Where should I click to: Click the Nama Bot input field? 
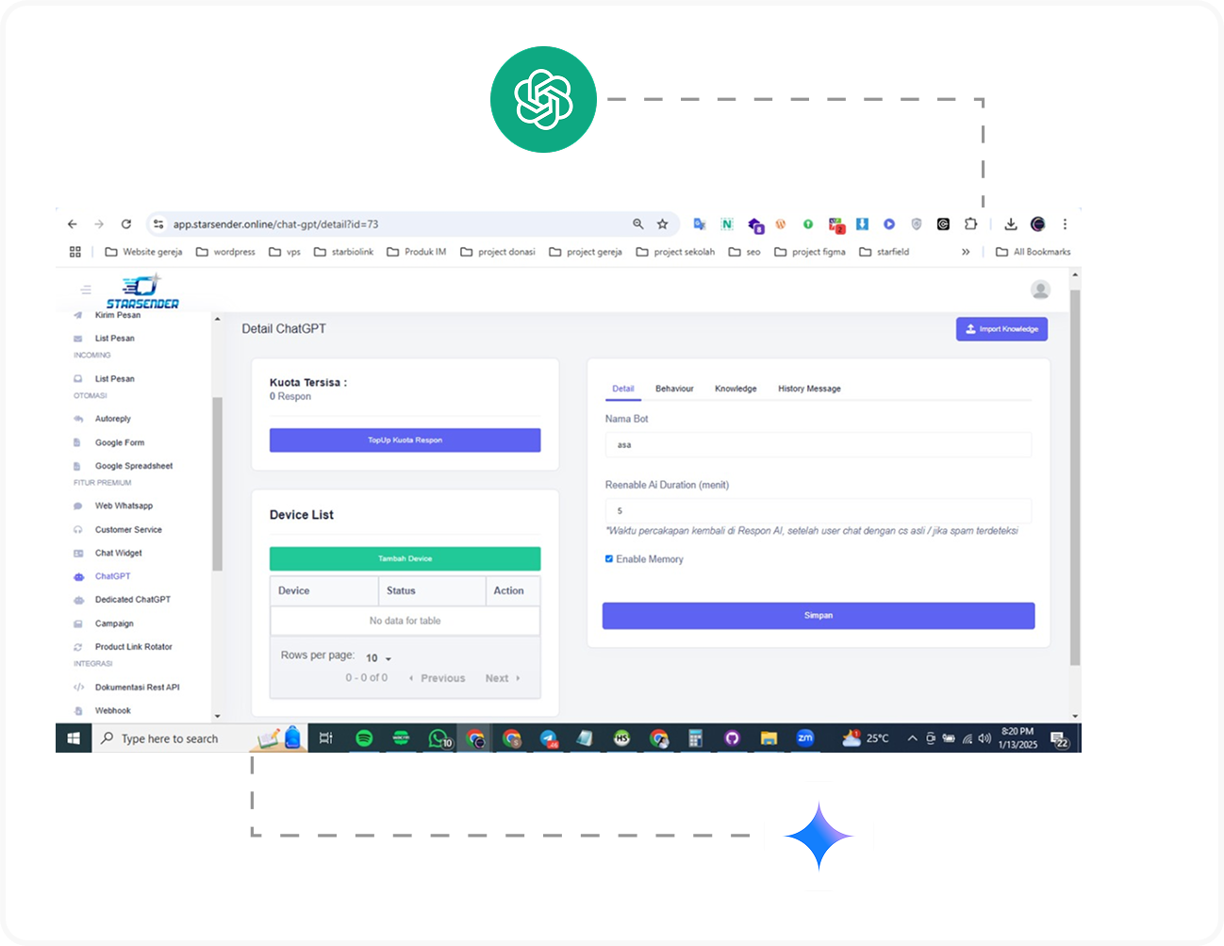click(x=818, y=445)
